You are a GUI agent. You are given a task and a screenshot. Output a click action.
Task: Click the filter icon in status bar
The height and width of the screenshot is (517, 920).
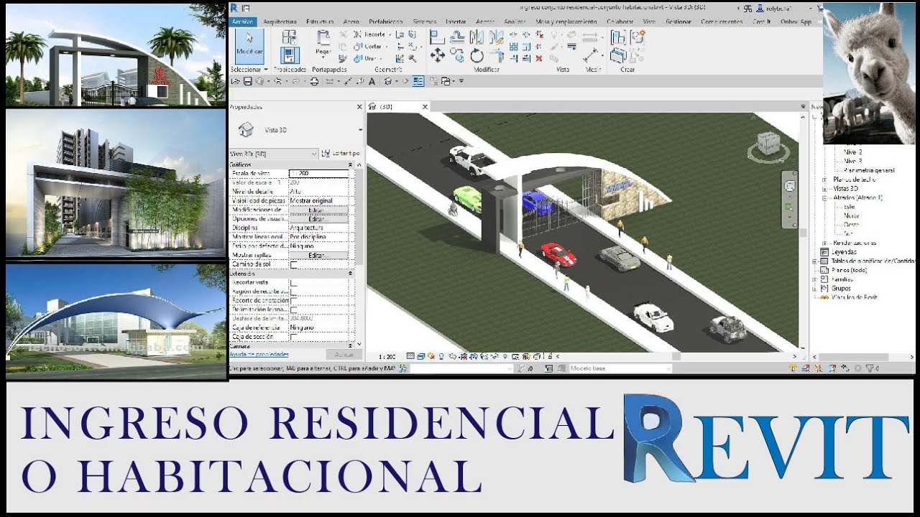(x=870, y=368)
